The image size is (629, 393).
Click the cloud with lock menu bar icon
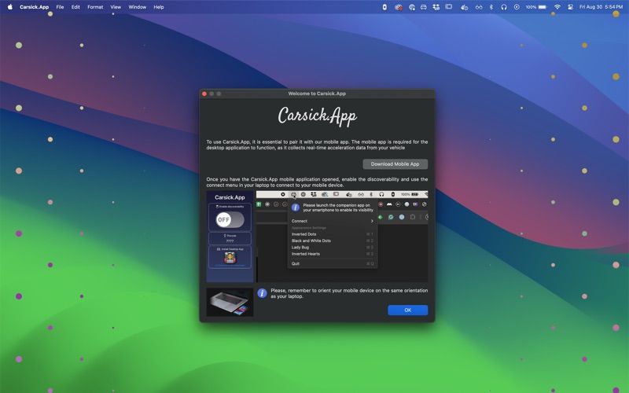(411, 7)
